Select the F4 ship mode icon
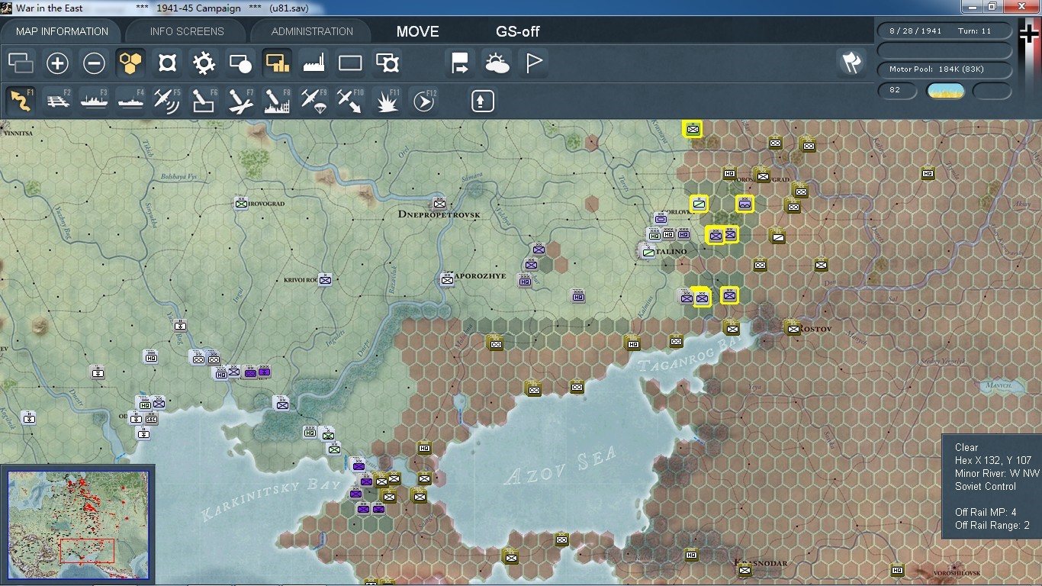Screen dimensions: 1042x586 tap(130, 101)
